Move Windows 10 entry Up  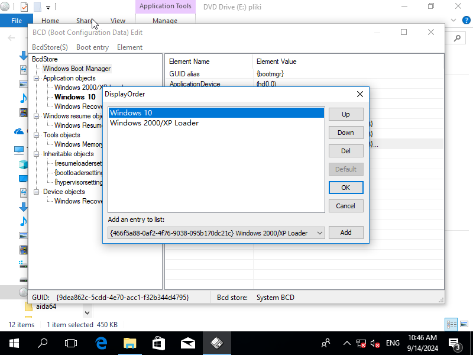(346, 114)
